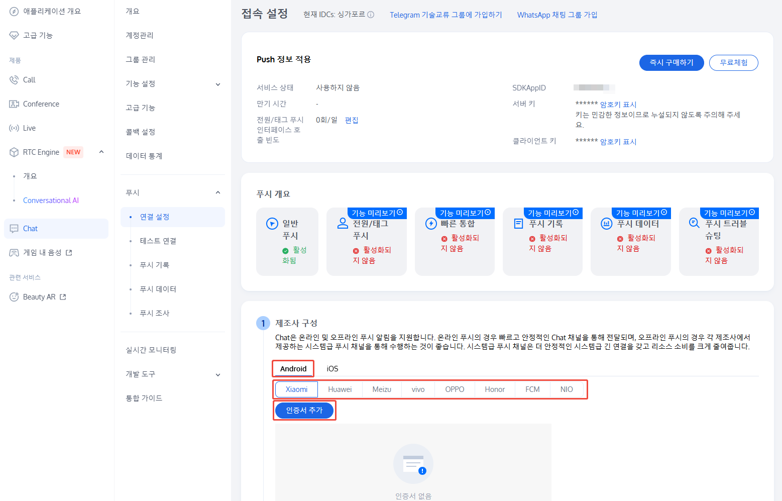Image resolution: width=782 pixels, height=501 pixels.
Task: Click the Chat bubble icon in sidebar
Action: 14,229
